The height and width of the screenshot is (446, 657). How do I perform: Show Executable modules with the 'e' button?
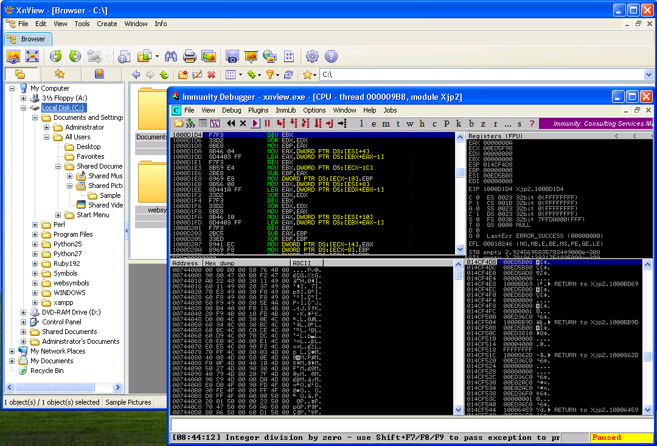[x=374, y=124]
